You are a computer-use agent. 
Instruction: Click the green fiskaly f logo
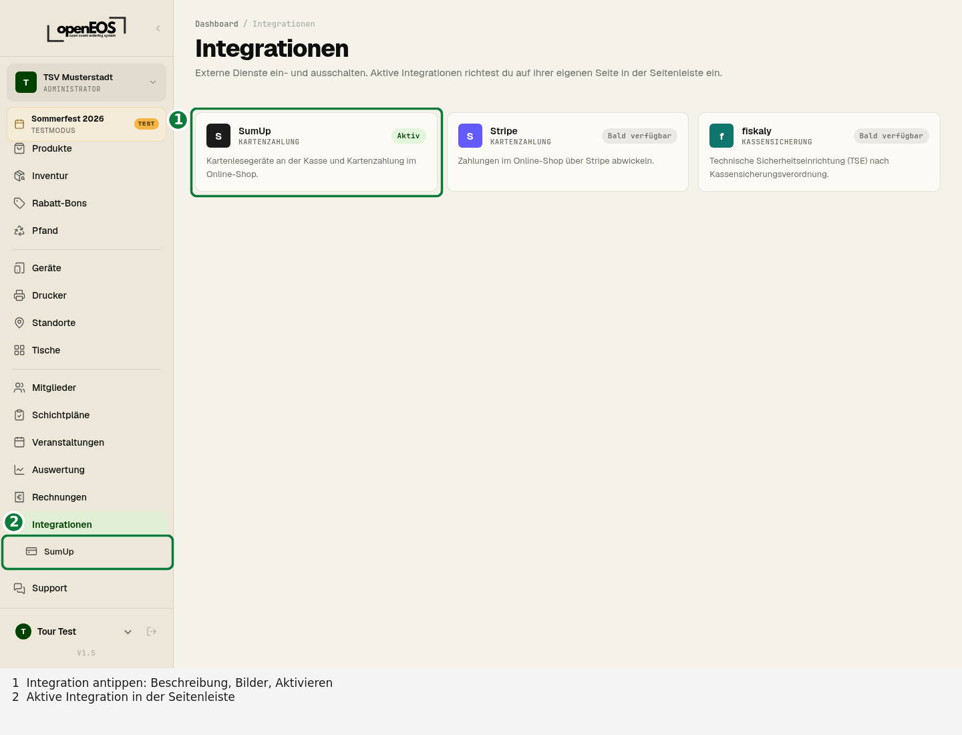(721, 136)
